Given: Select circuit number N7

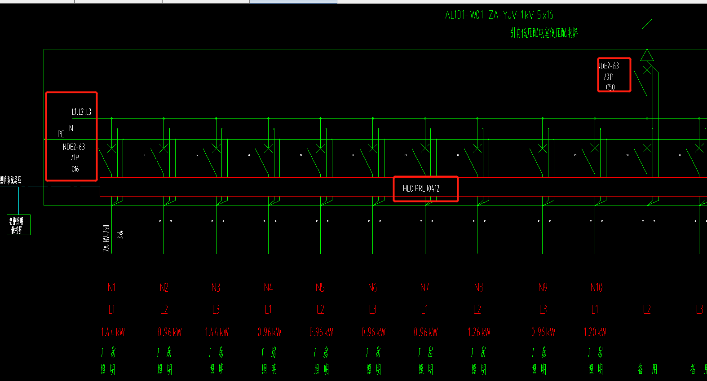Looking at the screenshot, I should [424, 288].
